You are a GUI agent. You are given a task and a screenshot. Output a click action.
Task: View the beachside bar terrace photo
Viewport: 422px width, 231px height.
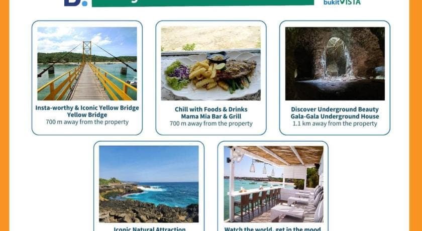click(x=273, y=184)
